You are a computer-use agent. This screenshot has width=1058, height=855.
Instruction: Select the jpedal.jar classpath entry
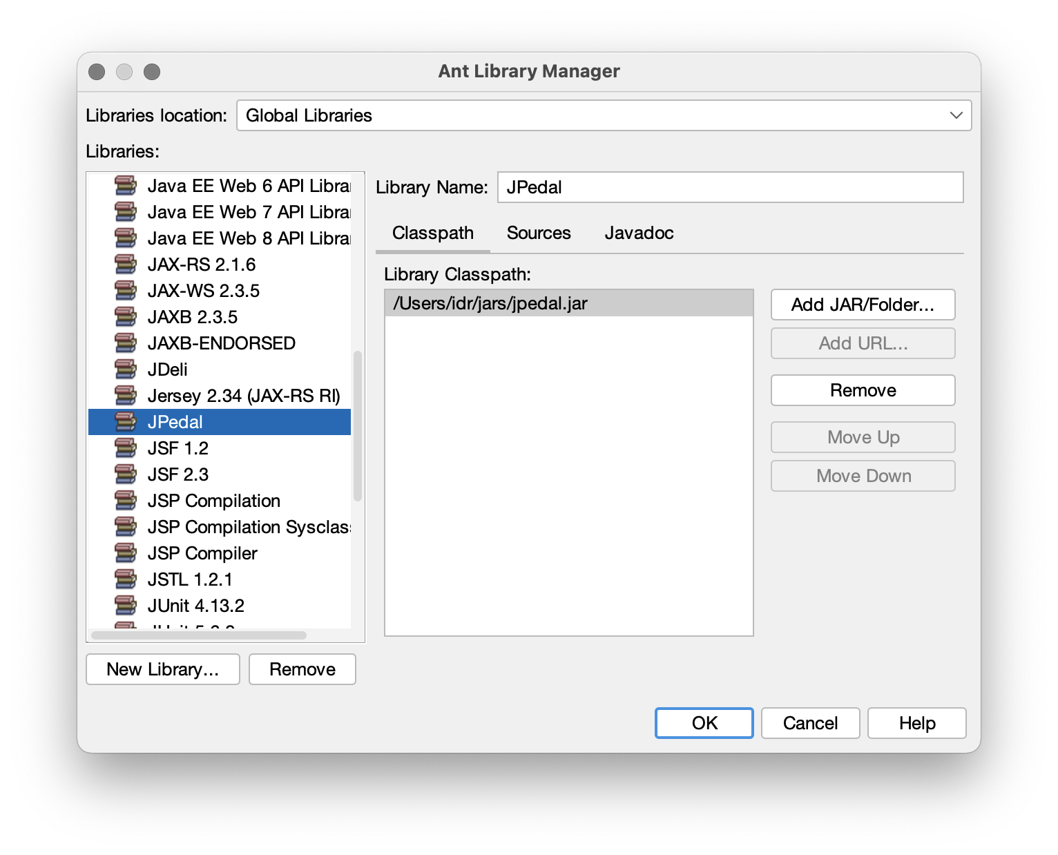[568, 304]
